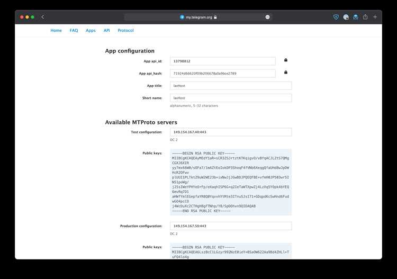Screen dimensions: 397x279
Task: Open the shield privacy extension icon
Action: pyautogui.click(x=336, y=17)
